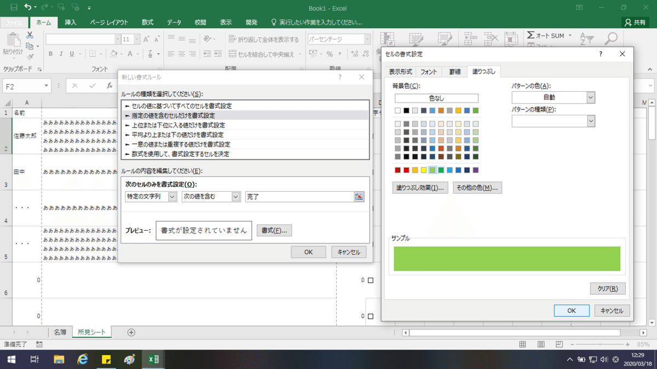The image size is (657, 369).
Task: Click the percent style icon
Action: pyautogui.click(x=330, y=54)
